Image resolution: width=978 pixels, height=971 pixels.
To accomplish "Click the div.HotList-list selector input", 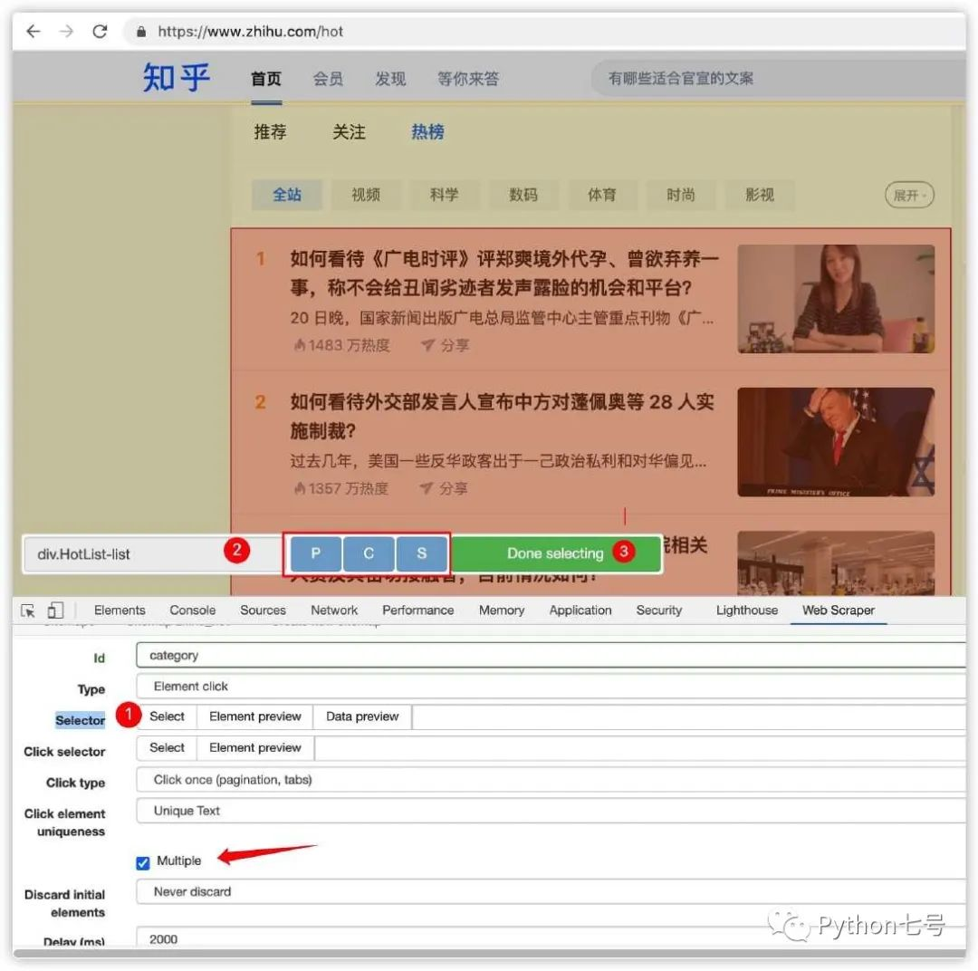I will click(153, 554).
